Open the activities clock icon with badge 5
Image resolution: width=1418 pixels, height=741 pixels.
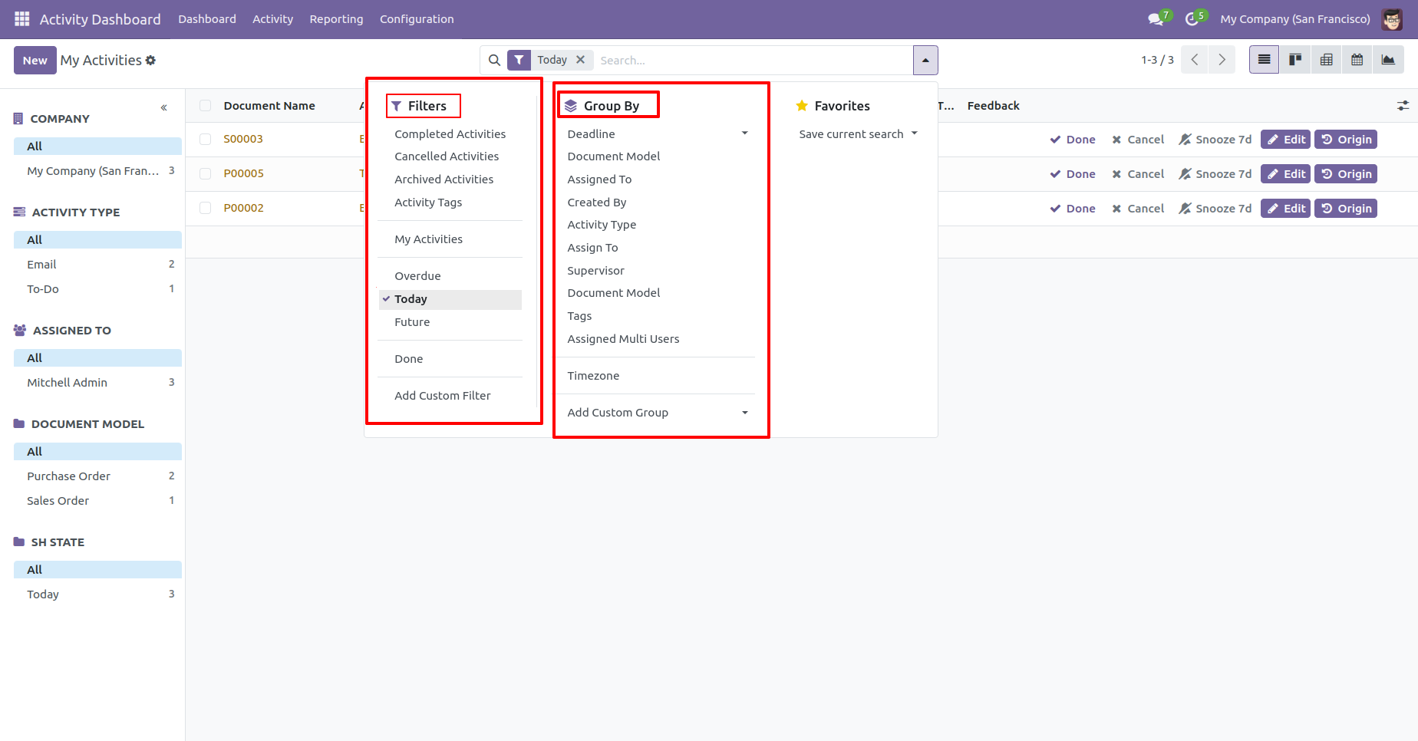click(x=1194, y=19)
